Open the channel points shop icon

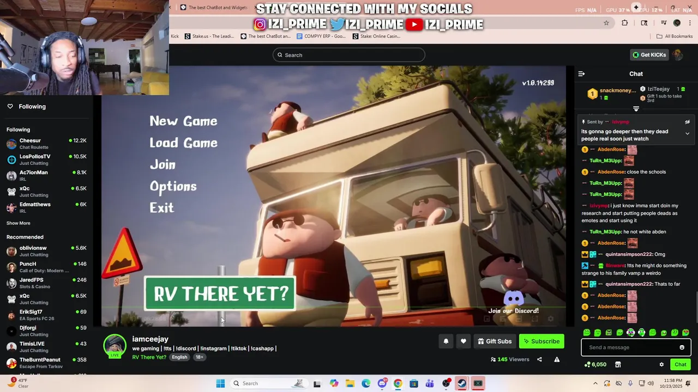618,365
